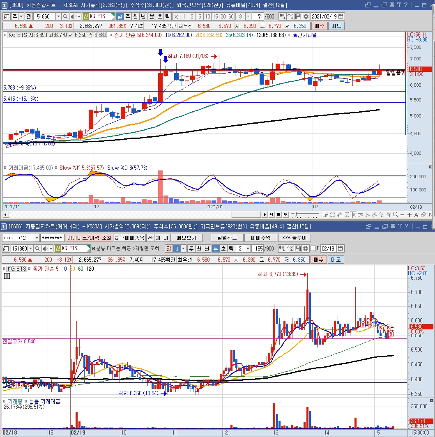Expand the stock code 151860 dropdown in upper chart
Image resolution: width=435 pixels, height=437 pixels.
click(x=58, y=16)
